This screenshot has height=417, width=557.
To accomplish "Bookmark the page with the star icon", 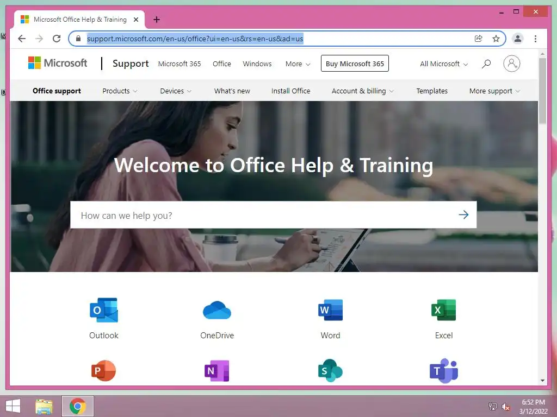I will [x=496, y=39].
